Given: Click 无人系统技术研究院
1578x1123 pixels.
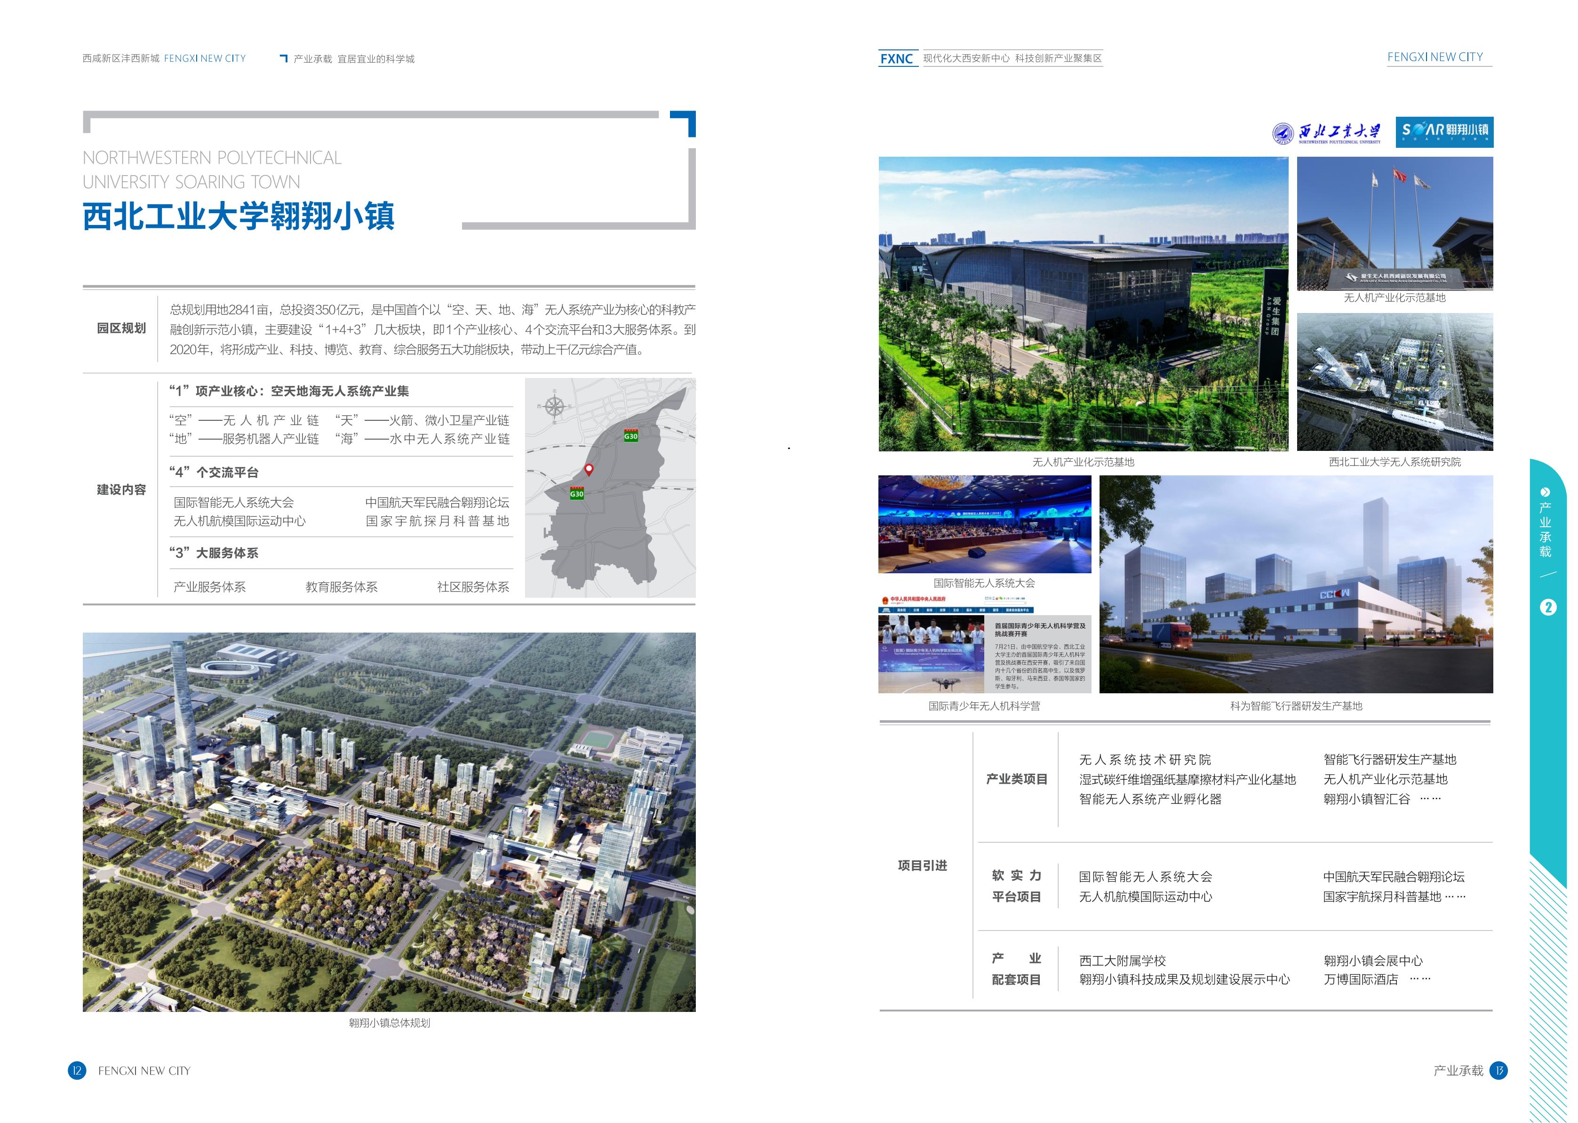Looking at the screenshot, I should 1145,760.
